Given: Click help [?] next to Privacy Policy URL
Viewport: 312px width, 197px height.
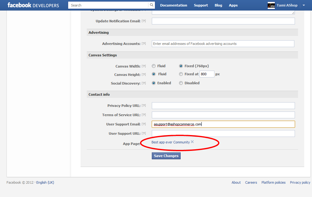Looking at the screenshot, I should [x=144, y=105].
